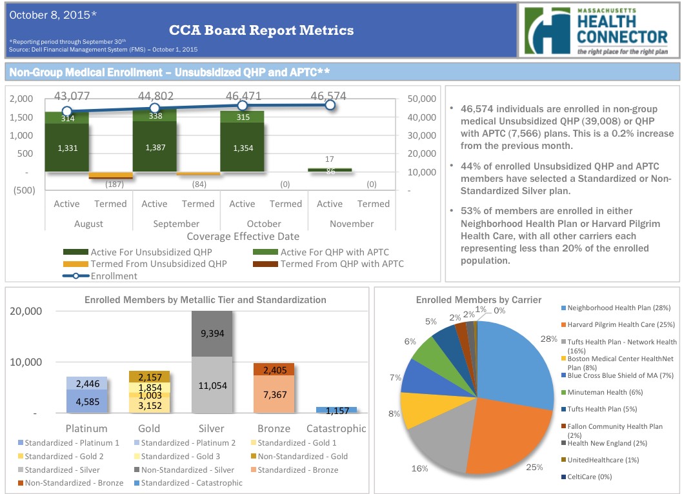Click the 4,585 Platinum bar segment

pos(87,401)
